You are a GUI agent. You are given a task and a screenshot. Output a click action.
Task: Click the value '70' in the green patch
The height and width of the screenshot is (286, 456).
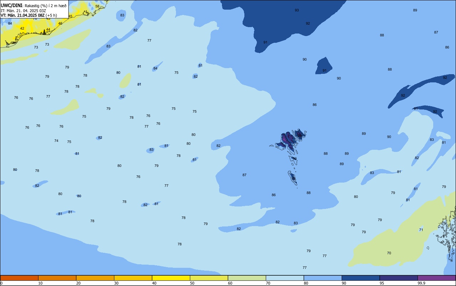pos(389,253)
